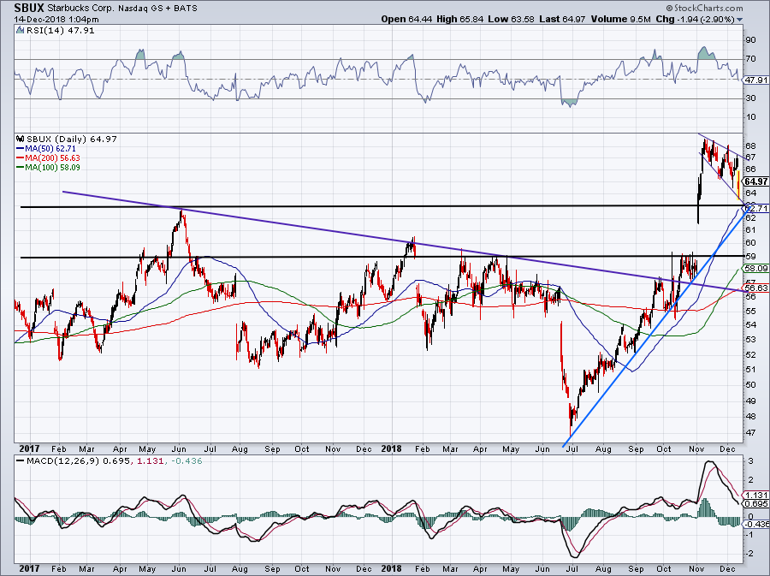Click the 30 level on the RSI axis
Image resolution: width=770 pixels, height=576 pixels.
[751, 98]
